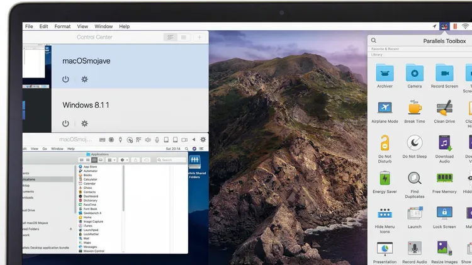Toggle Airplane Mode in Parallels Toolbox
This screenshot has height=265, width=472.
pos(385,108)
